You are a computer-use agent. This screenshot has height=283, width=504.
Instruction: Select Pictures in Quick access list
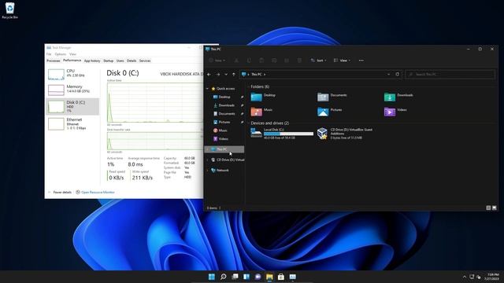[224, 122]
